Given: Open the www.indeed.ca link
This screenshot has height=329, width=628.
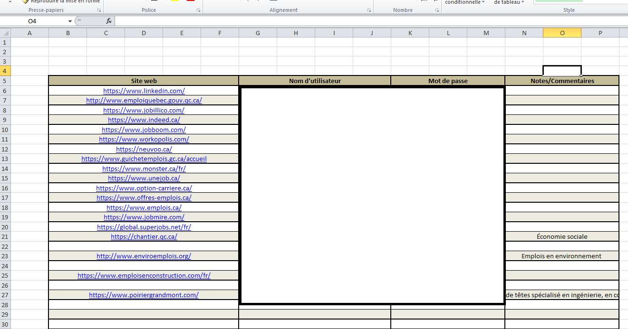Looking at the screenshot, I should 144,120.
